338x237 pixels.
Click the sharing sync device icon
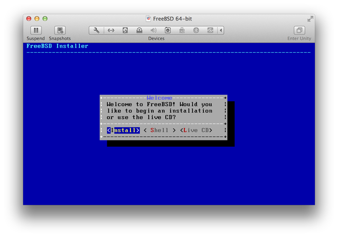click(210, 31)
